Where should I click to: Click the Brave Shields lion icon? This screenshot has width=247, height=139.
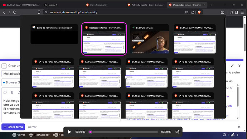[199, 12]
